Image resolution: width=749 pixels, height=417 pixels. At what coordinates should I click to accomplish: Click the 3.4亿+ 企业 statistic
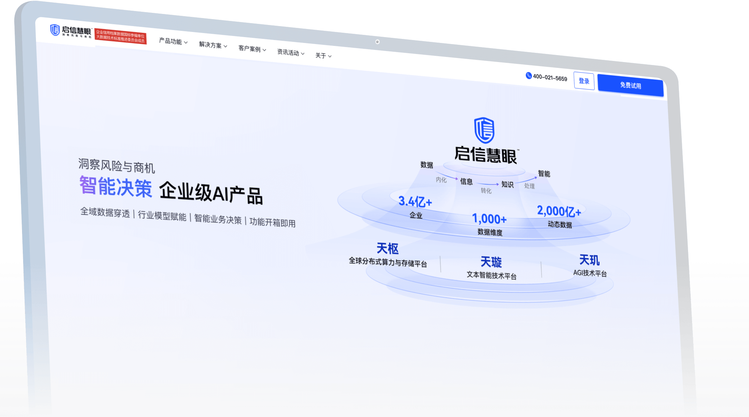[x=415, y=207]
